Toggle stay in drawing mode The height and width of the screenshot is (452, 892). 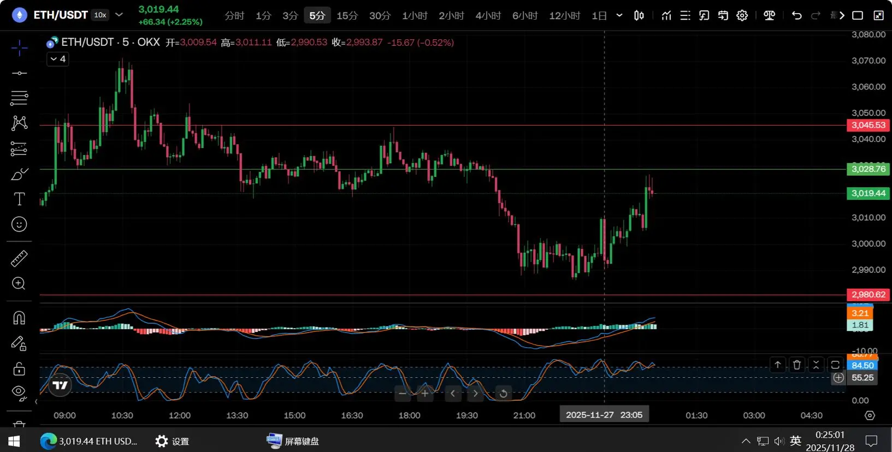[19, 343]
